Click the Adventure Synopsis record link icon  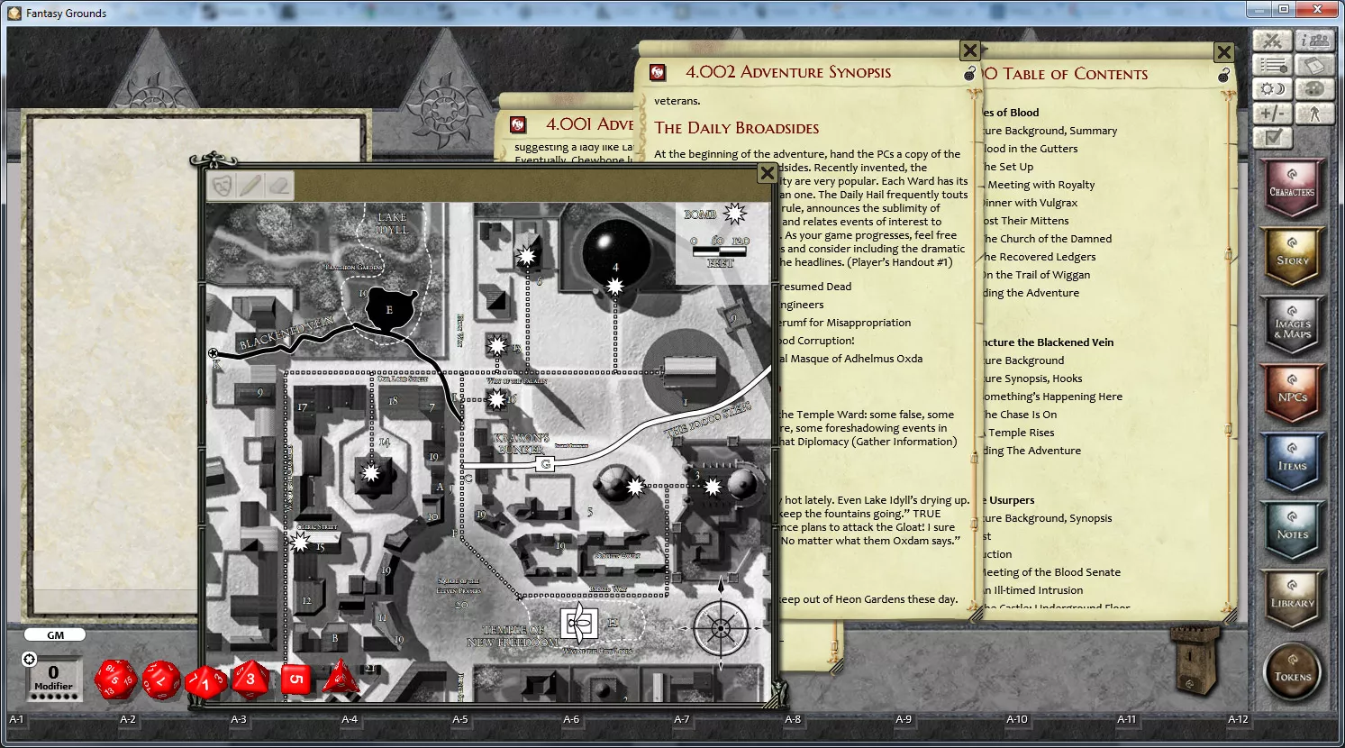[x=658, y=72]
